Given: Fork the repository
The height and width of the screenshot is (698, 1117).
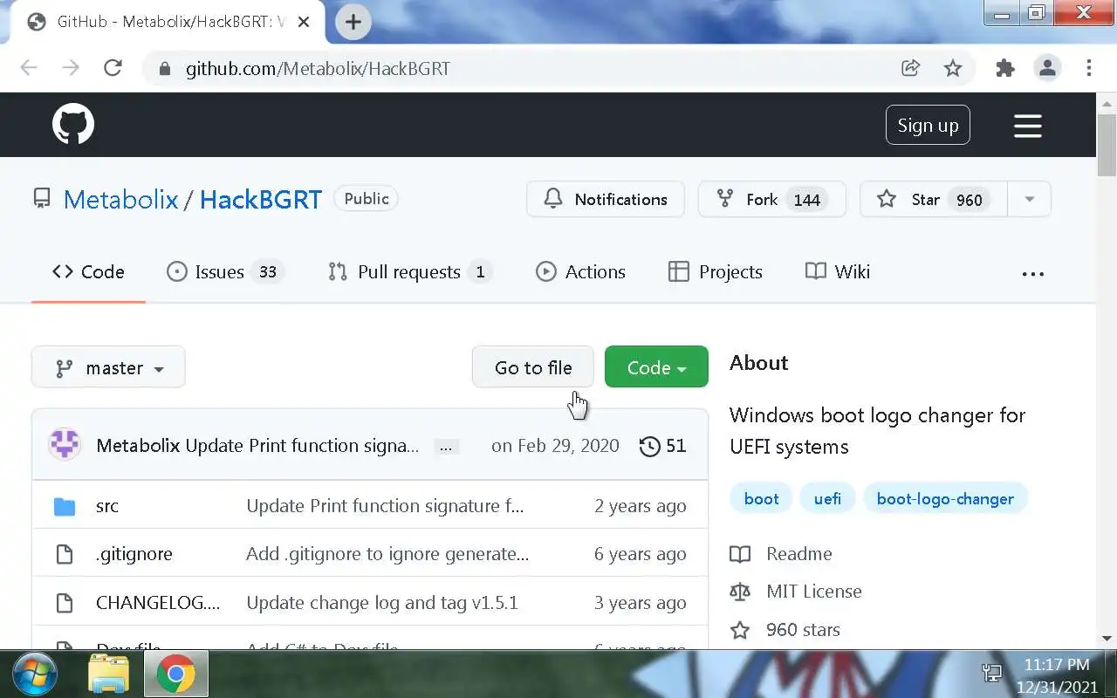Looking at the screenshot, I should tap(771, 200).
